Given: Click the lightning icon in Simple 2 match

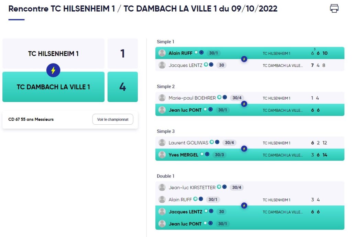Looking at the screenshot, I should click(244, 104).
